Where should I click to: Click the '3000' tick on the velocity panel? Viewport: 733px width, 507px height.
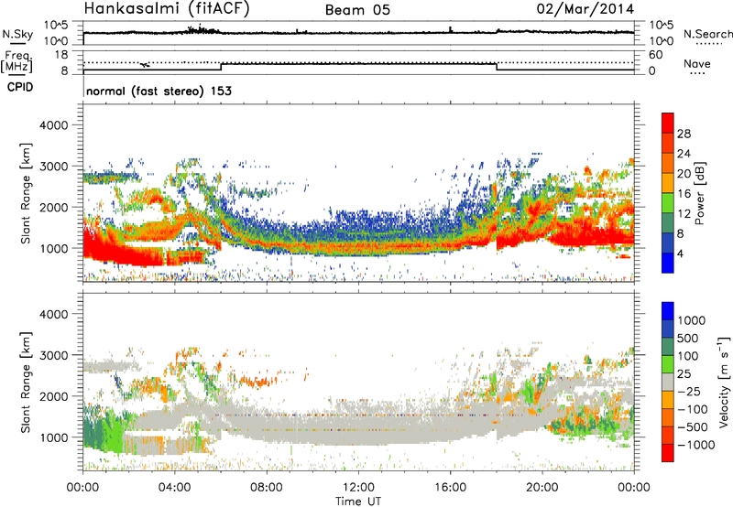click(x=53, y=355)
